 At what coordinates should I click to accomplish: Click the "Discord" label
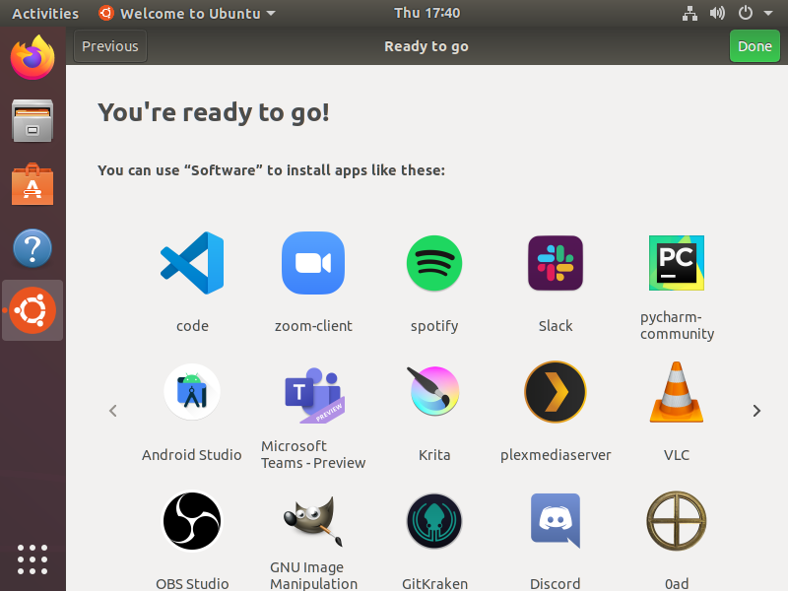point(556,584)
